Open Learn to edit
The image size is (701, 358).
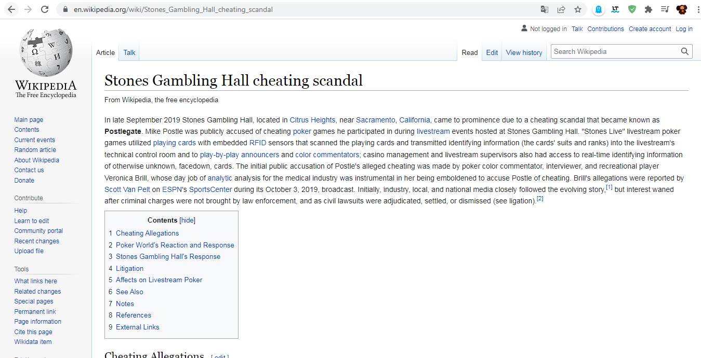[x=32, y=221]
